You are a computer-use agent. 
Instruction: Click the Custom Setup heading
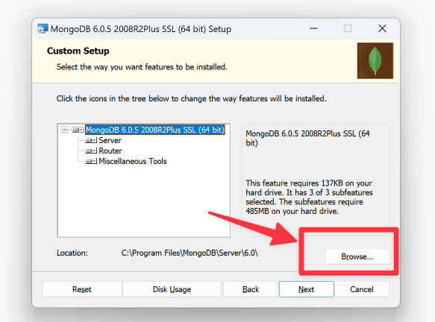[78, 51]
